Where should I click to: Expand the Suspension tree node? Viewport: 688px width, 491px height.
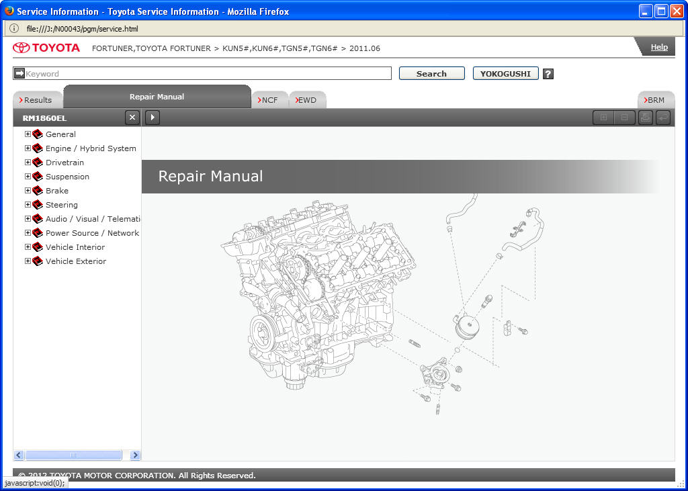28,177
